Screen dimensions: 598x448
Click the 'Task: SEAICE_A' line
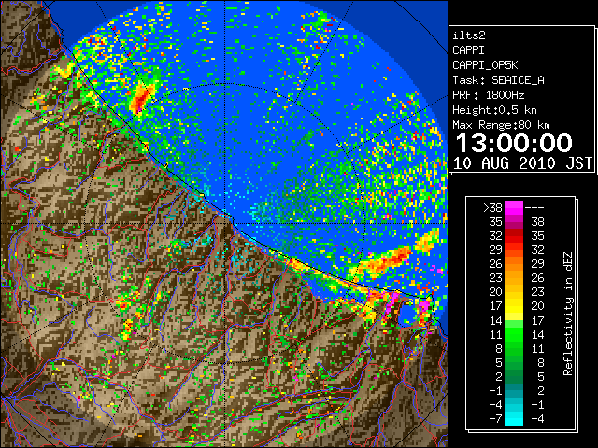[498, 80]
